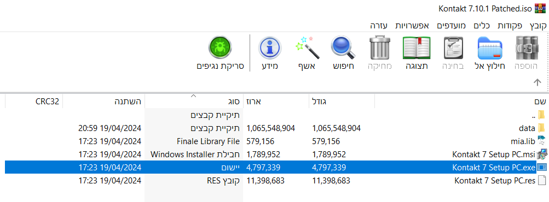549x202 pixels.
Task: Click packed value 4,797,339 in ארוז column
Action: coord(263,168)
